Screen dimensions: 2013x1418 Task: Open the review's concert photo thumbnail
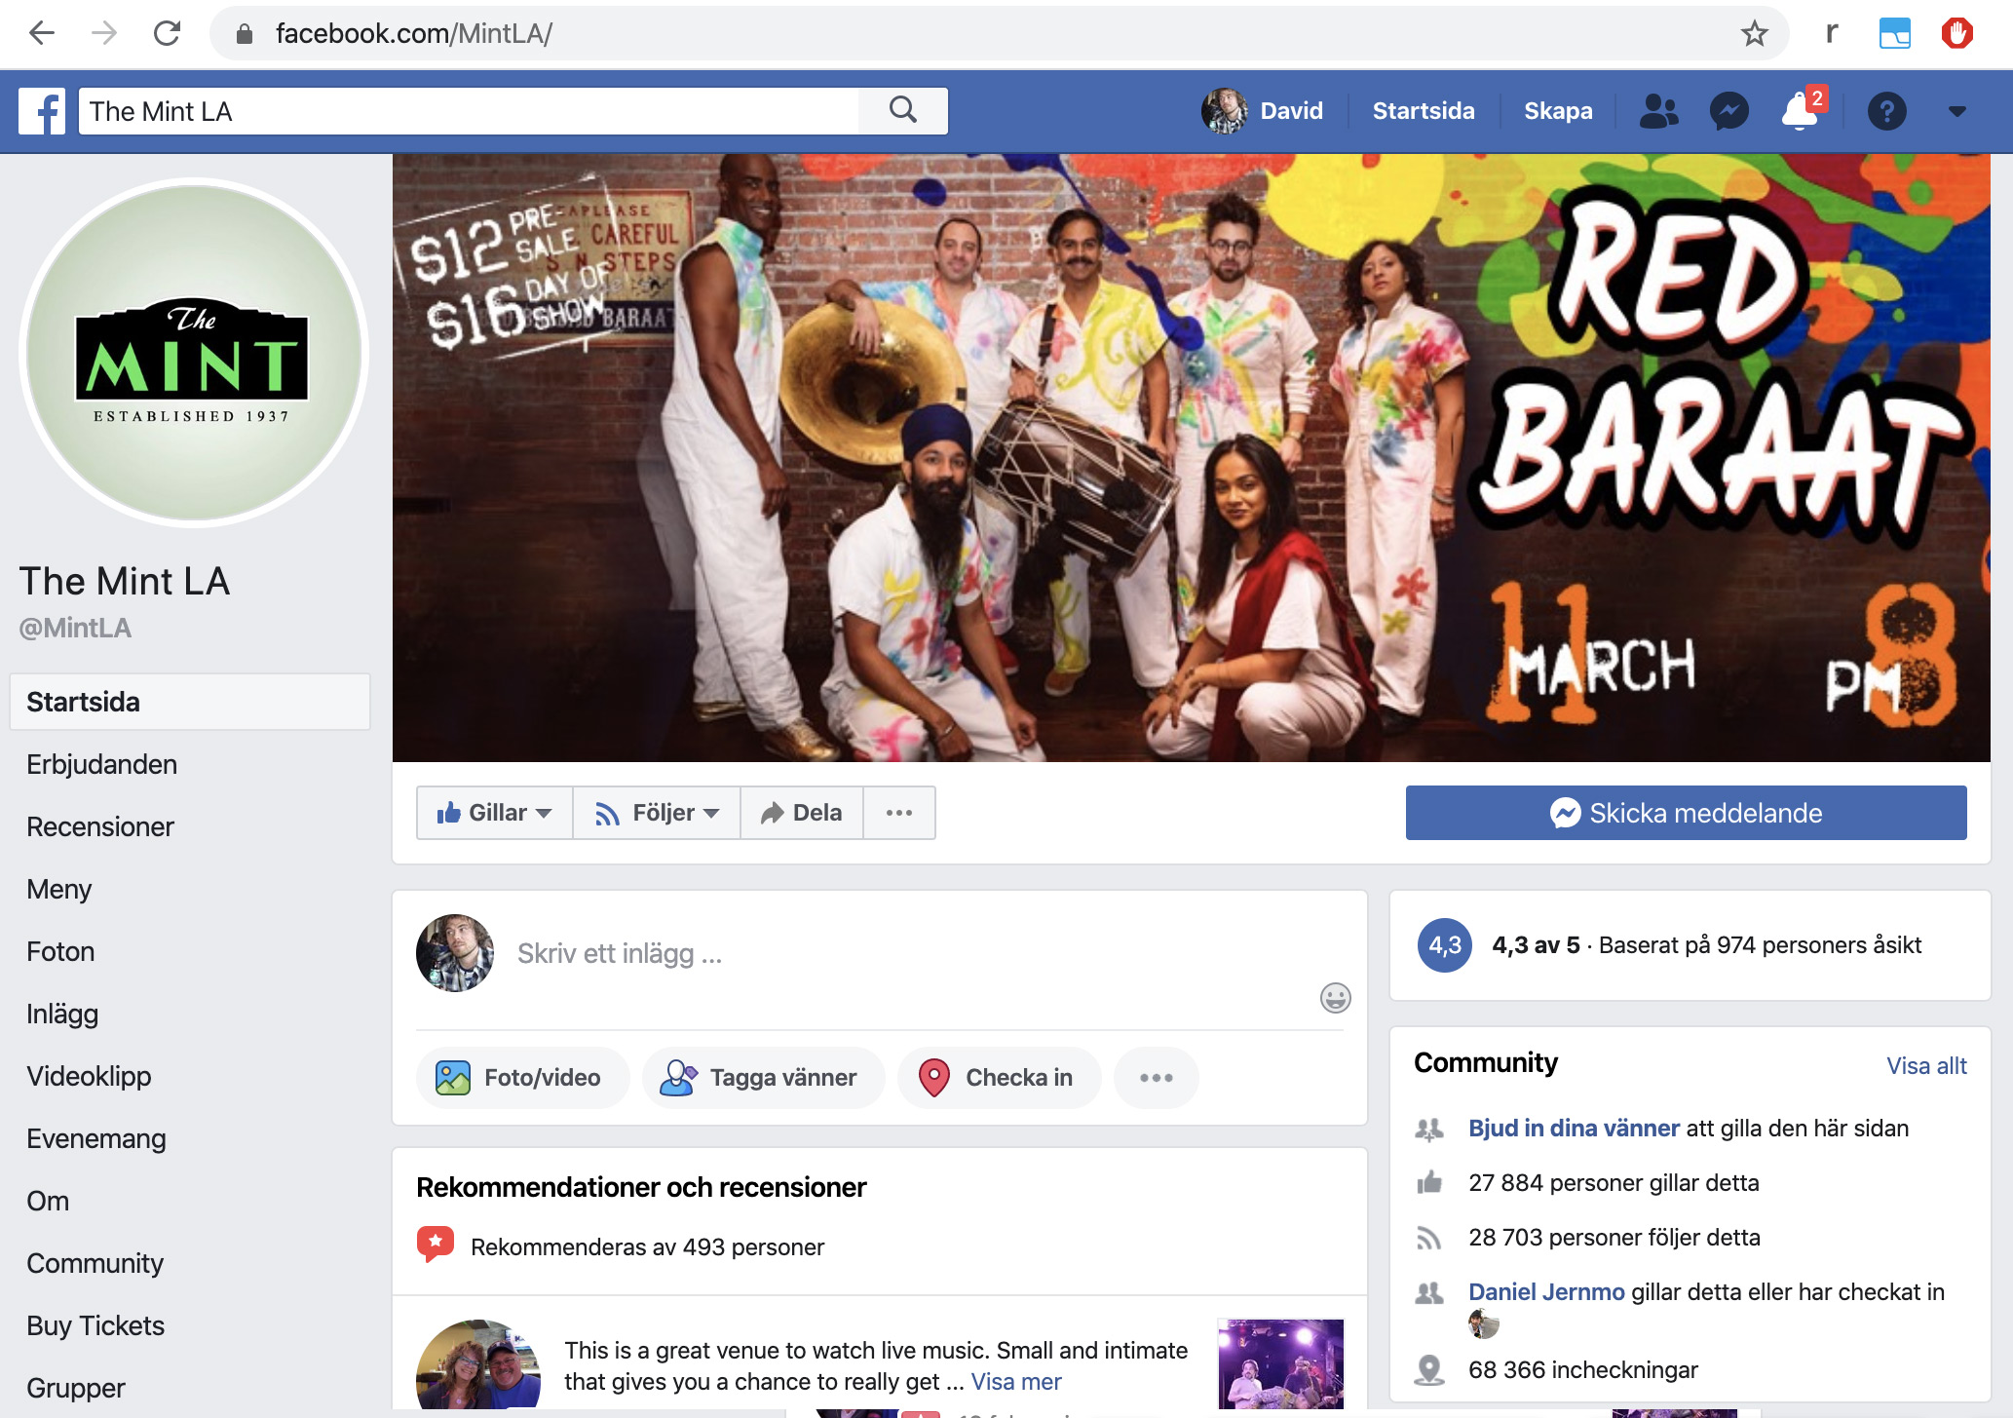[1280, 1364]
